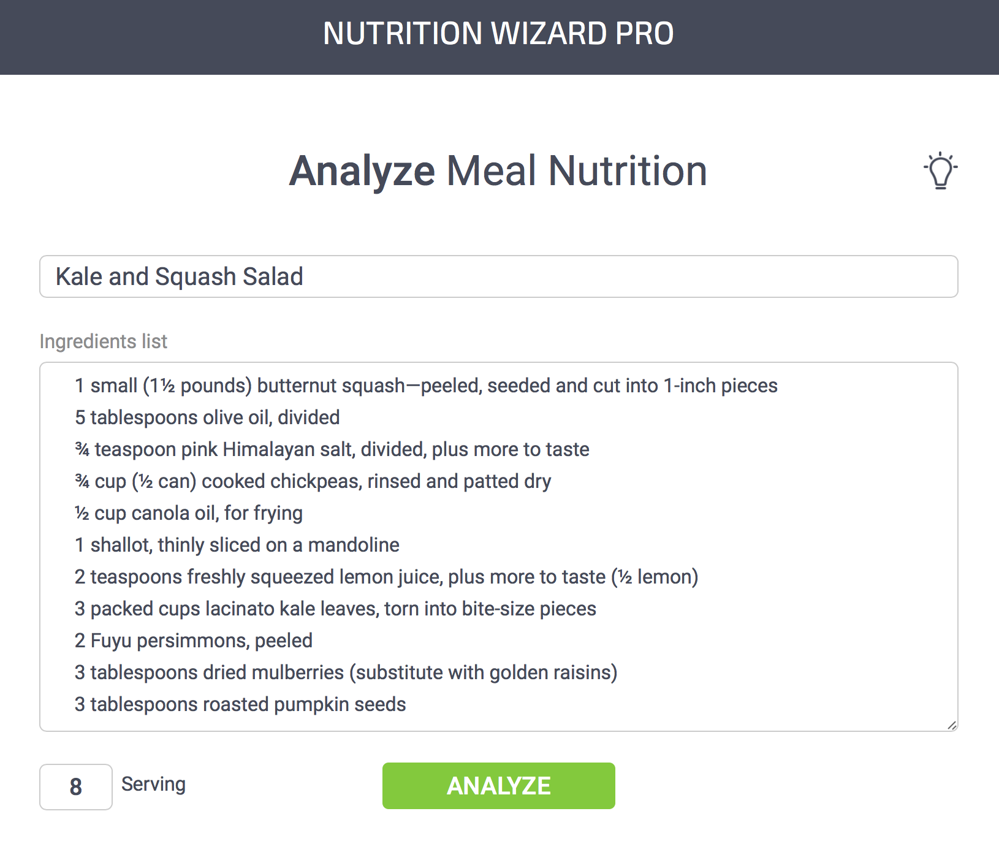
Task: Place cursor in the lacinato kale line
Action: pos(335,609)
